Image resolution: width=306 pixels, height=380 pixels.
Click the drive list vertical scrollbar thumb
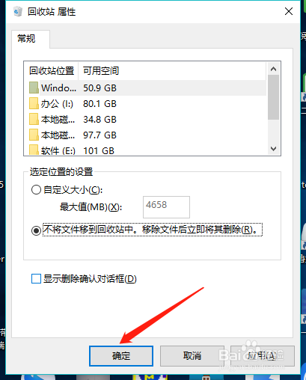pyautogui.click(x=273, y=97)
